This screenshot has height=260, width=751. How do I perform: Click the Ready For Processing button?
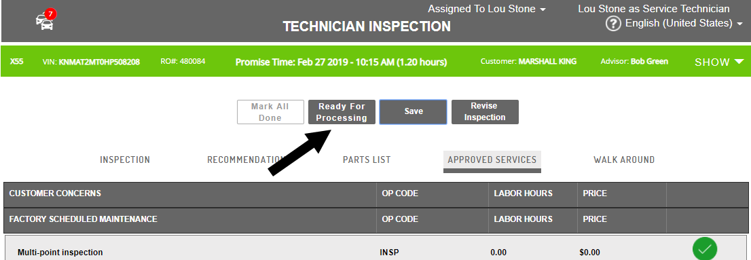pos(342,112)
